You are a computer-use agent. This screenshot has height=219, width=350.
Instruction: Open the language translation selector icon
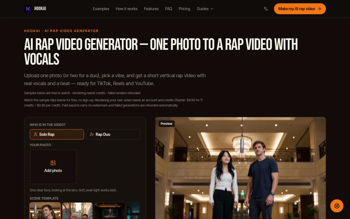[x=266, y=9]
